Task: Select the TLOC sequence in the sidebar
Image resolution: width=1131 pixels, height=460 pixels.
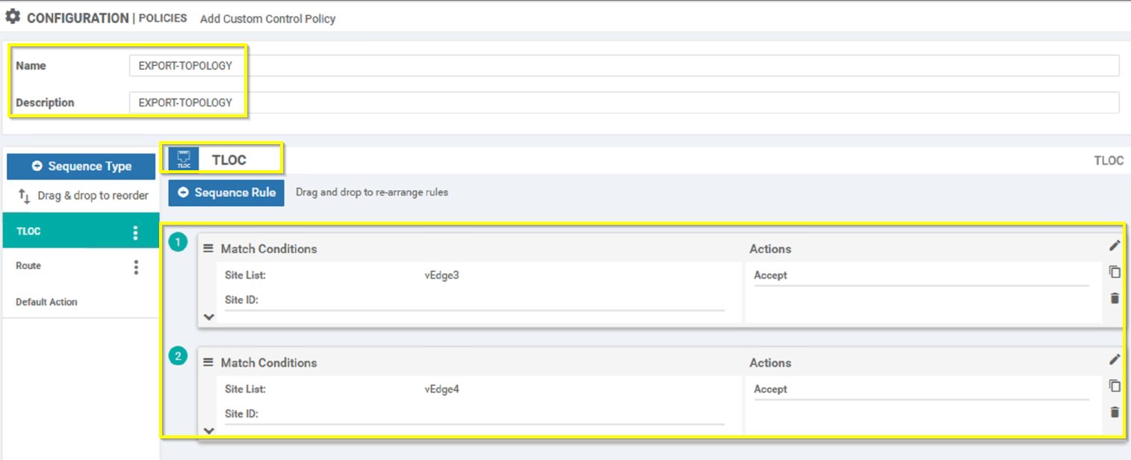Action: [x=81, y=231]
